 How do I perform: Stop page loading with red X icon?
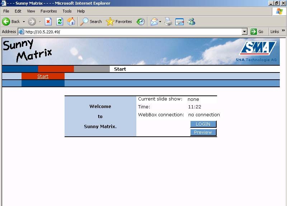click(48, 22)
